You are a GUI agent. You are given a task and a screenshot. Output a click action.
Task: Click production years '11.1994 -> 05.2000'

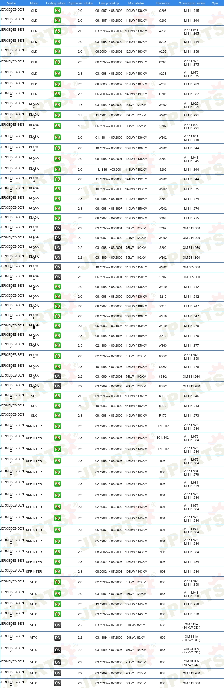point(109,115)
